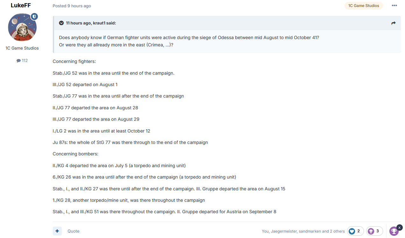Click the 1C Game Studios group under avatar
Screen dimensions: 405x238
click(x=22, y=48)
